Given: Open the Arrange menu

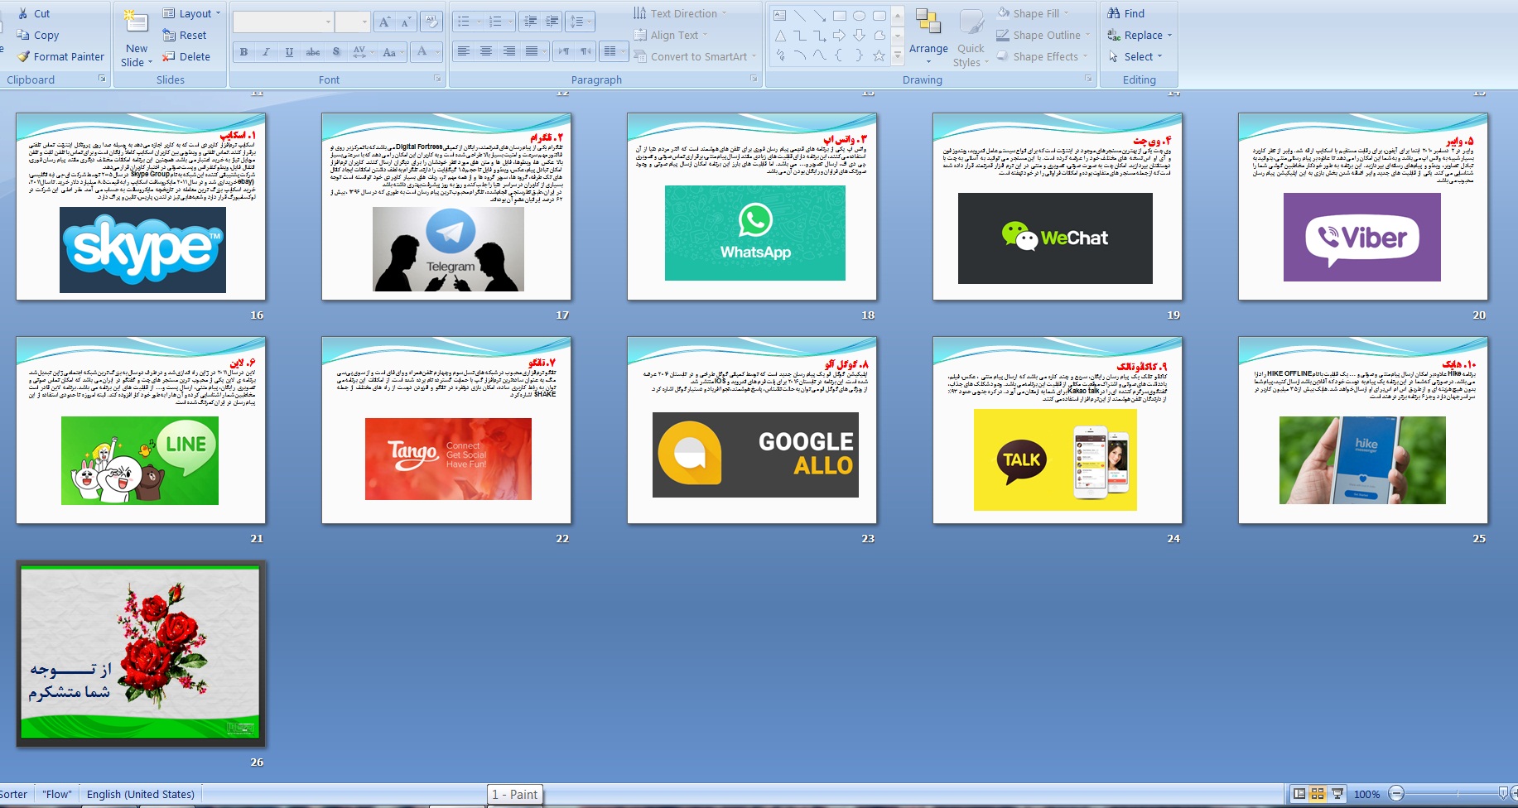Looking at the screenshot, I should [x=928, y=37].
